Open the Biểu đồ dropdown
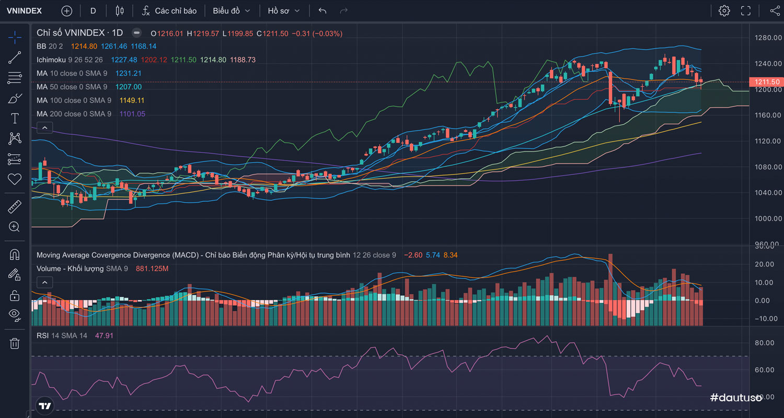 coord(231,10)
